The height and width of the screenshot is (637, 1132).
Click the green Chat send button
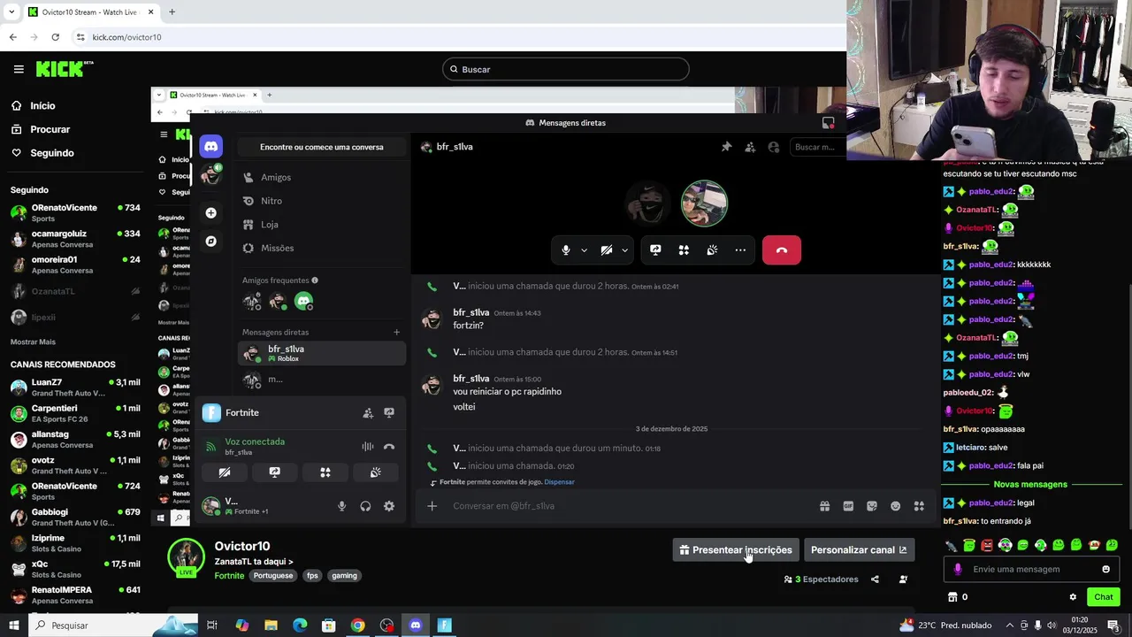(x=1103, y=597)
